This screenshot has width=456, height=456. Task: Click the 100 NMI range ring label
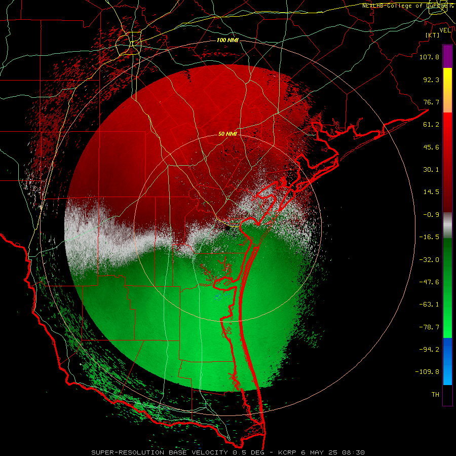(x=227, y=40)
